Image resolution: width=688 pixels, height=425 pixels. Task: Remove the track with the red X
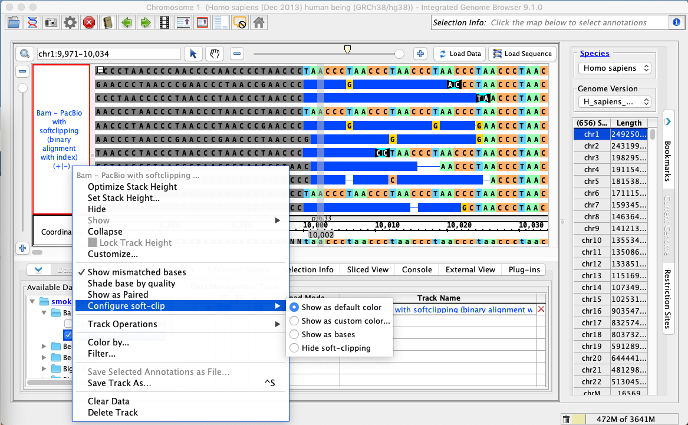(x=541, y=309)
